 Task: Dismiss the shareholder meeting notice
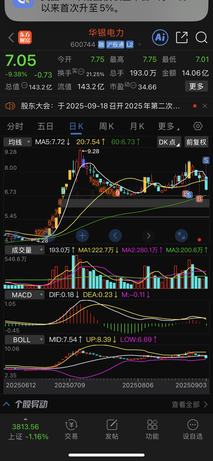tap(205, 106)
